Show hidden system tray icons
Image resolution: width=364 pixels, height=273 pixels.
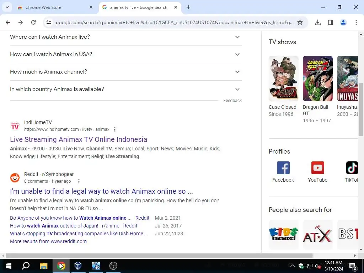click(x=292, y=266)
